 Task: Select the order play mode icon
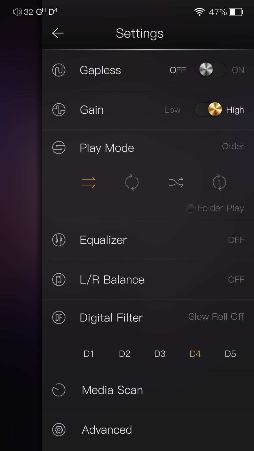[x=88, y=182]
